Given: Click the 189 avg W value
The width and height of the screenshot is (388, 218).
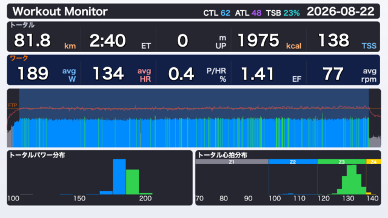Looking at the screenshot, I should click(x=33, y=74).
